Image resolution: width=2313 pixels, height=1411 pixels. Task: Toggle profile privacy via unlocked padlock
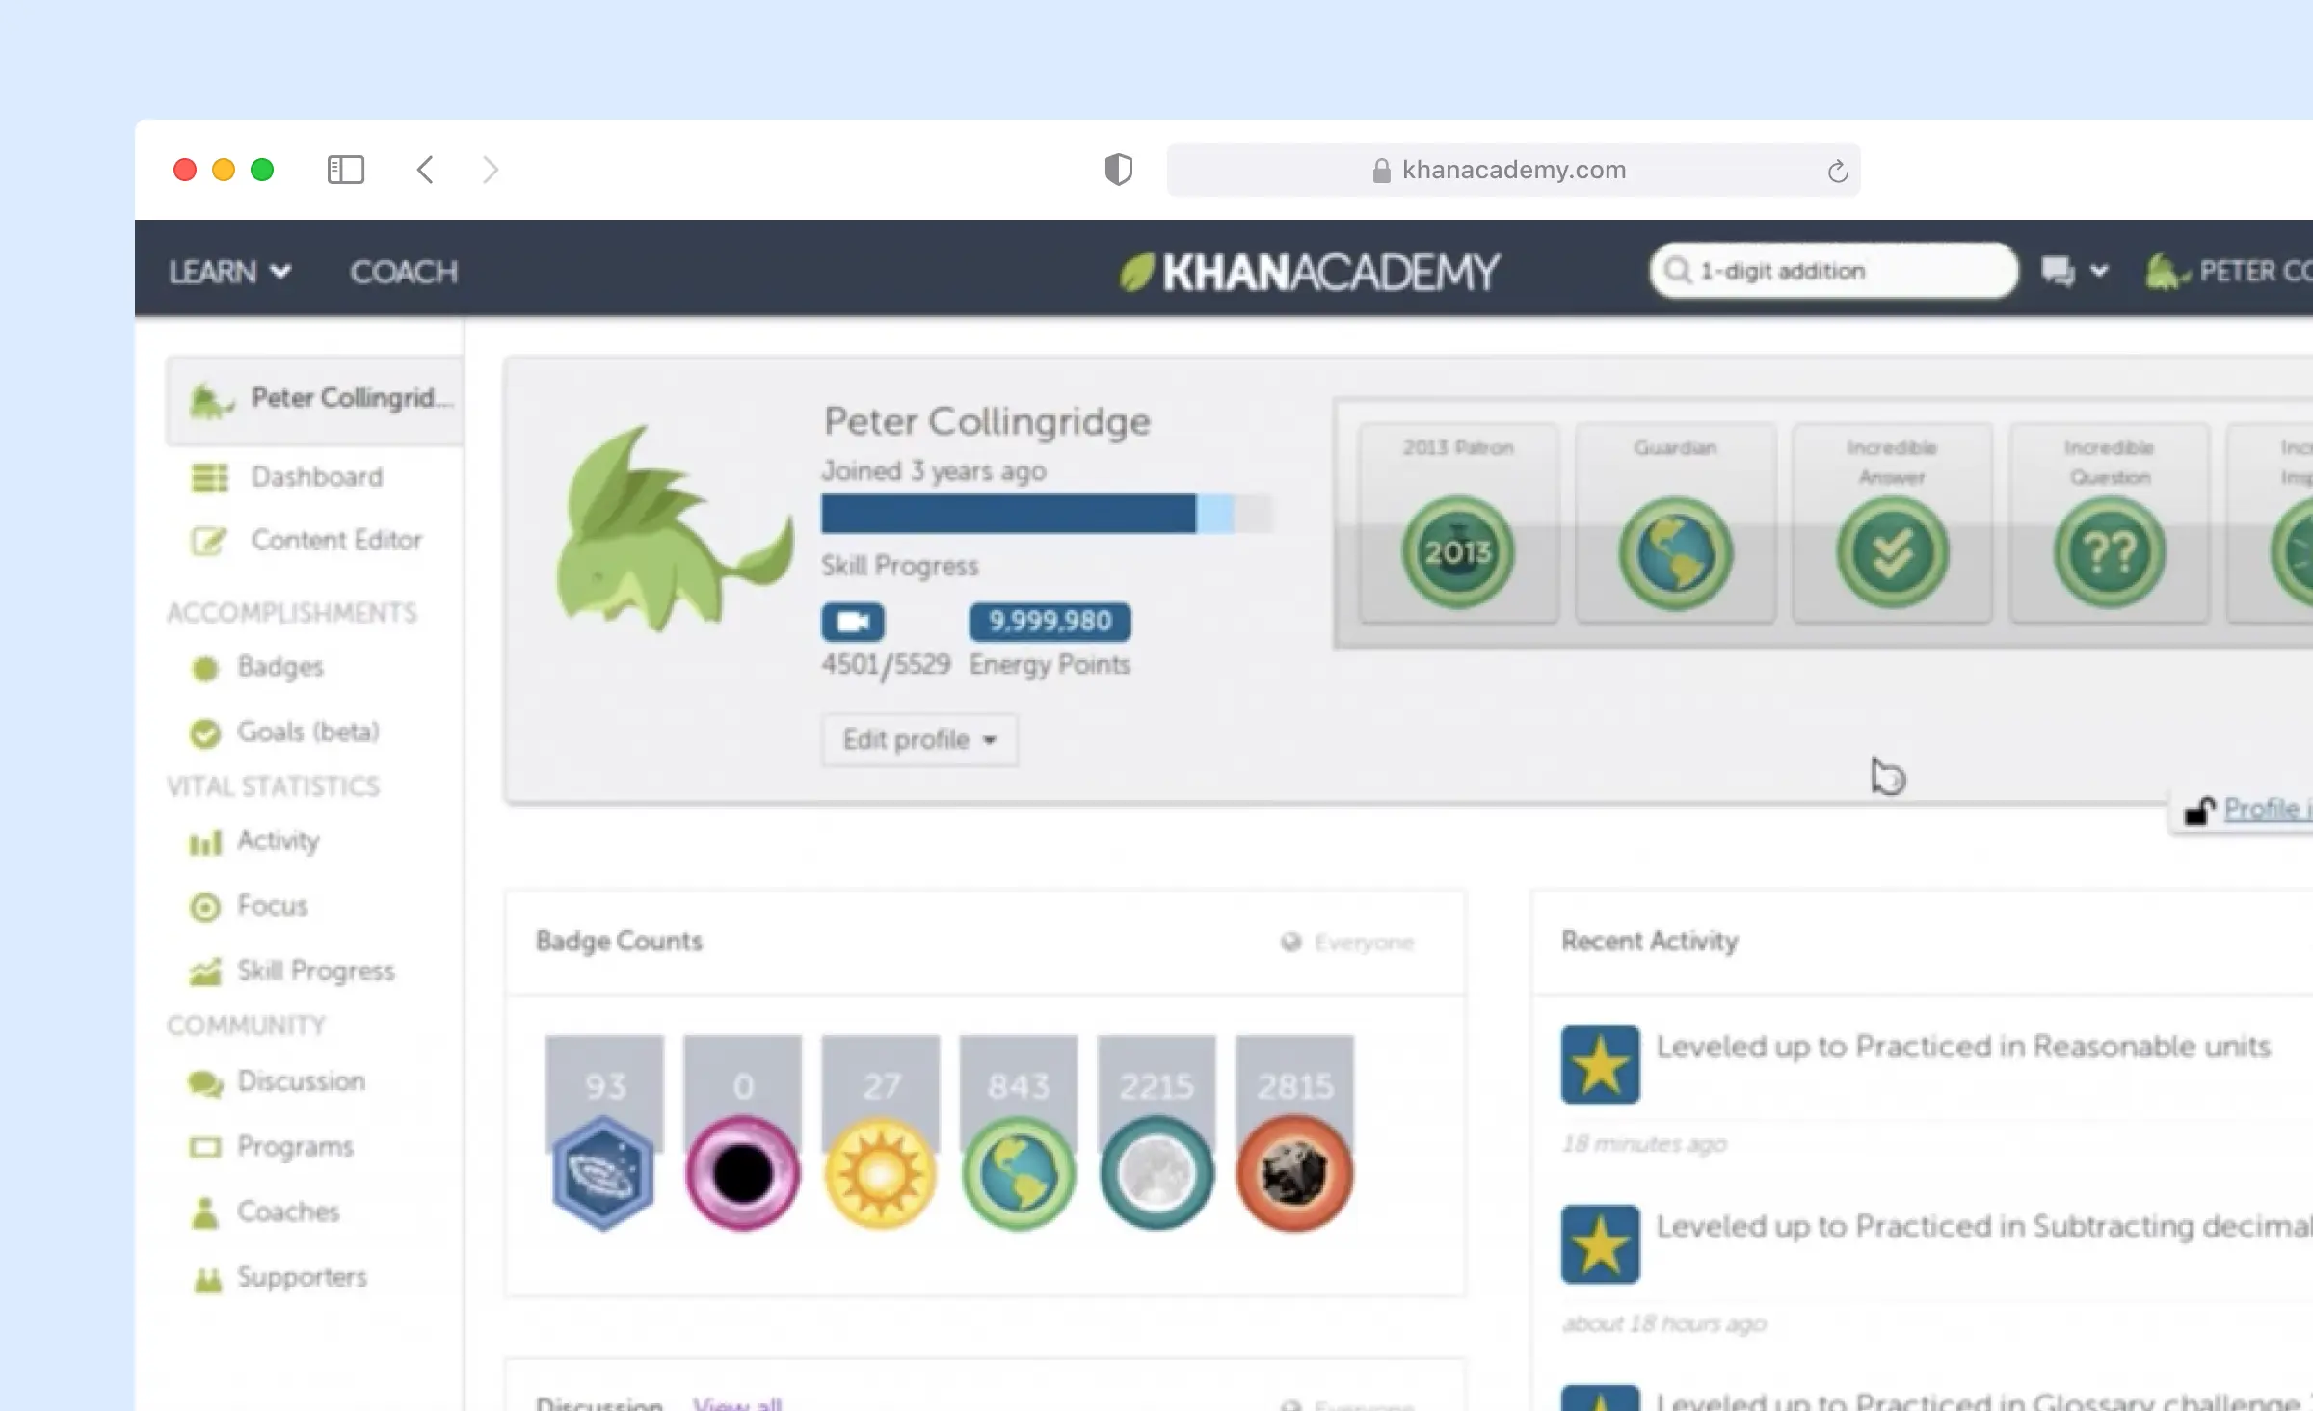point(2199,811)
